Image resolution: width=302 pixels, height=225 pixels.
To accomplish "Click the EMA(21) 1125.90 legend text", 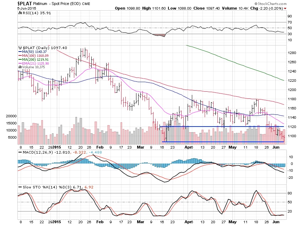I will point(36,64).
